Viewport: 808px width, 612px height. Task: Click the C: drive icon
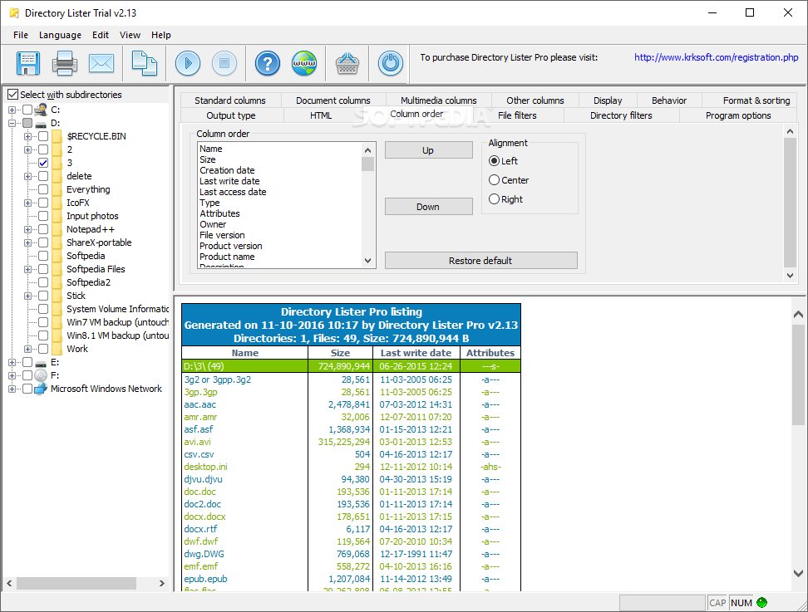pos(41,110)
